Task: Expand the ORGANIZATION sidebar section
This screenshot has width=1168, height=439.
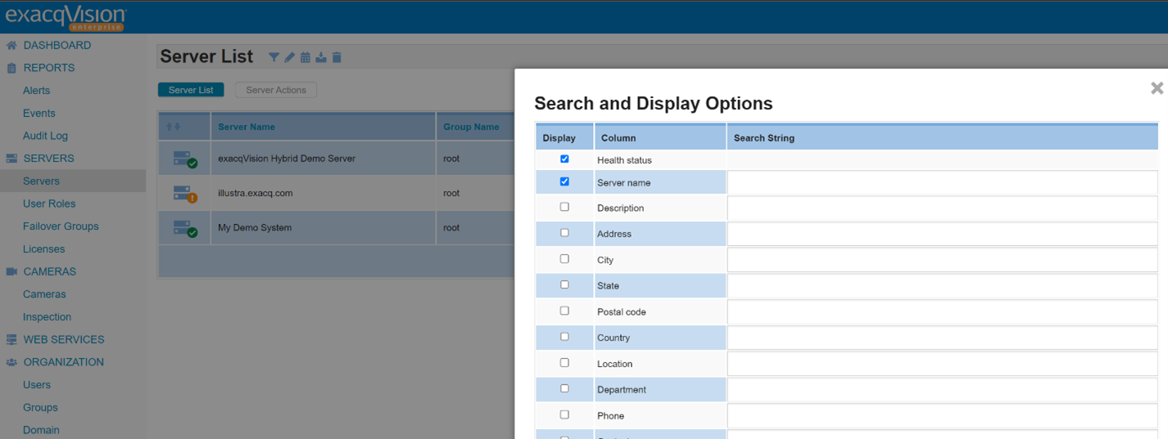Action: (x=63, y=362)
